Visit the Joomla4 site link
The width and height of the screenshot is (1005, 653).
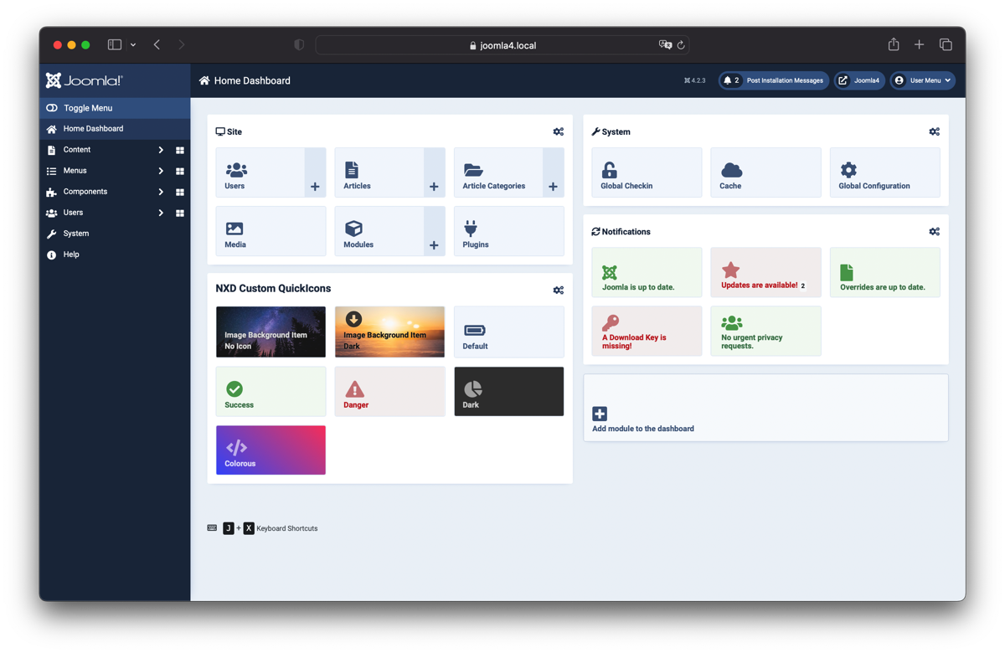pyautogui.click(x=859, y=80)
